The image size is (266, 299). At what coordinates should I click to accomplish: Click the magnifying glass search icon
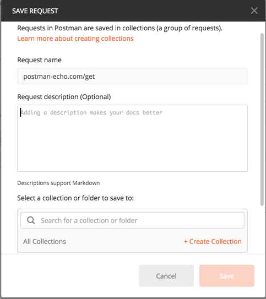coord(31,220)
